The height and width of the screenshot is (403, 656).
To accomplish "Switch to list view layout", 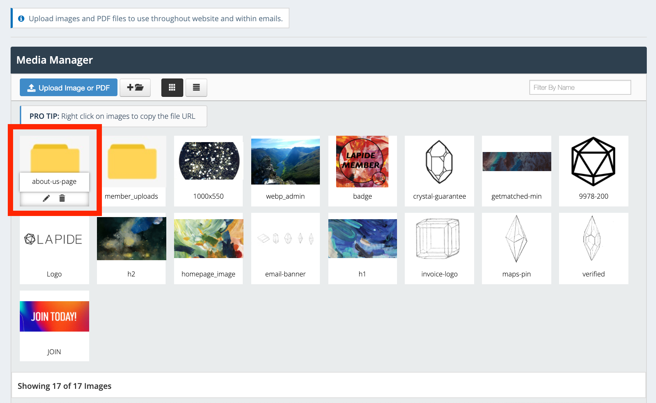I will (196, 87).
